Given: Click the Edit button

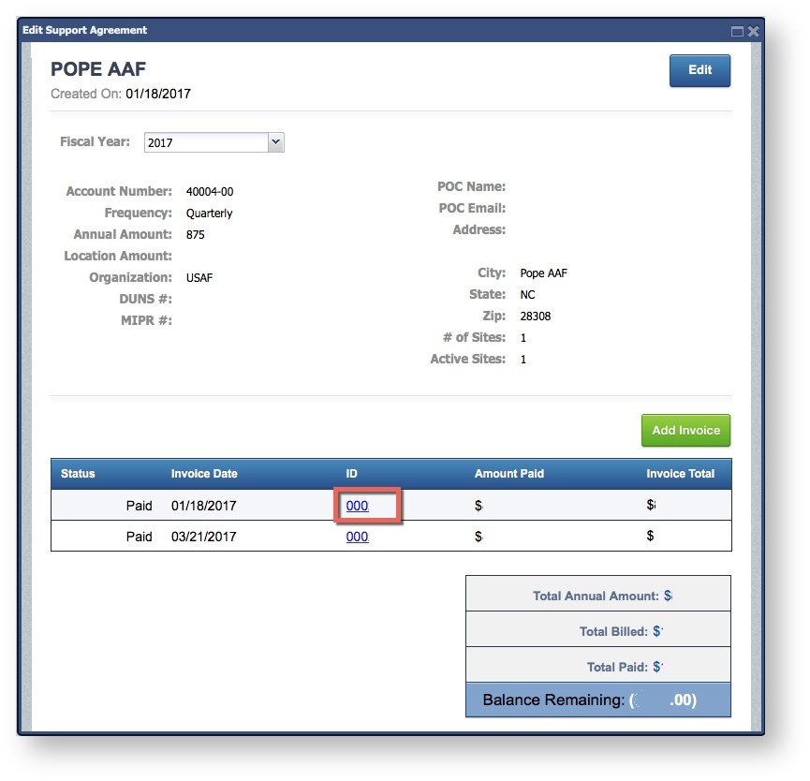Looking at the screenshot, I should click(700, 71).
